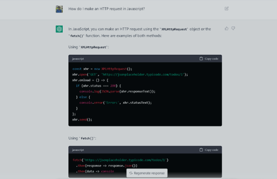Click the edit message pencil icon

click(226, 9)
